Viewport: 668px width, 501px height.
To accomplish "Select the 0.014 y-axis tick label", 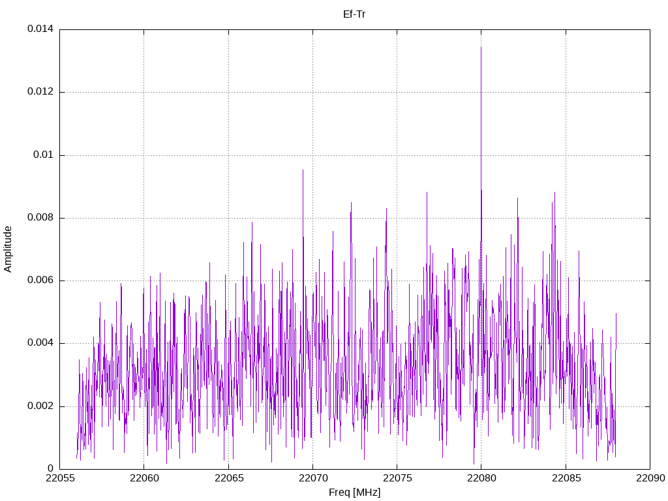I will tap(40, 29).
